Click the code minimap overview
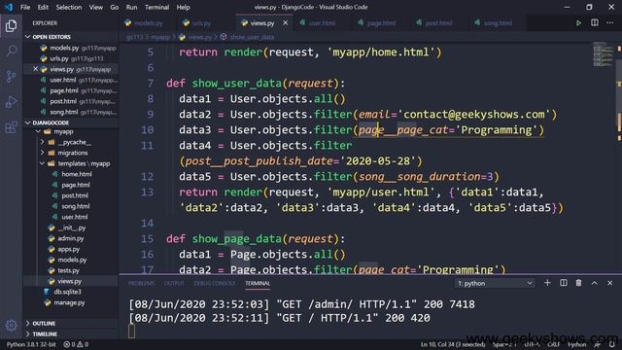Viewport: 622px width, 350px height. point(603,54)
